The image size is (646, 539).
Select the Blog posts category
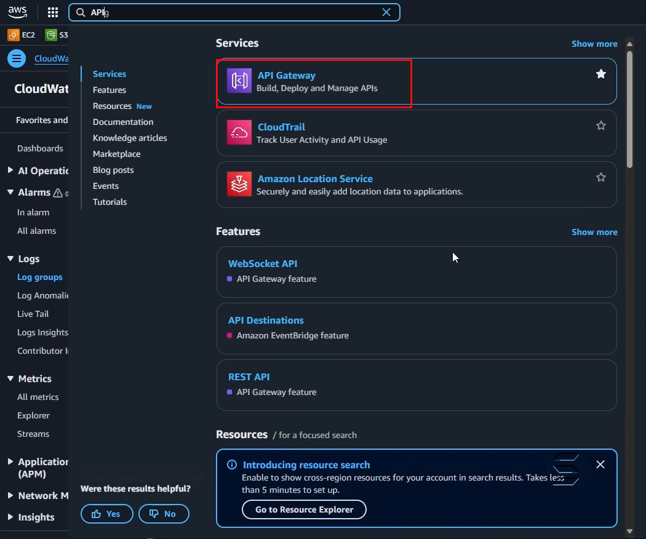(x=113, y=170)
